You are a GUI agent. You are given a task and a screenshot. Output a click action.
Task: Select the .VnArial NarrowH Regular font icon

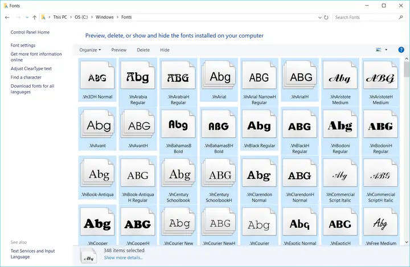259,75
